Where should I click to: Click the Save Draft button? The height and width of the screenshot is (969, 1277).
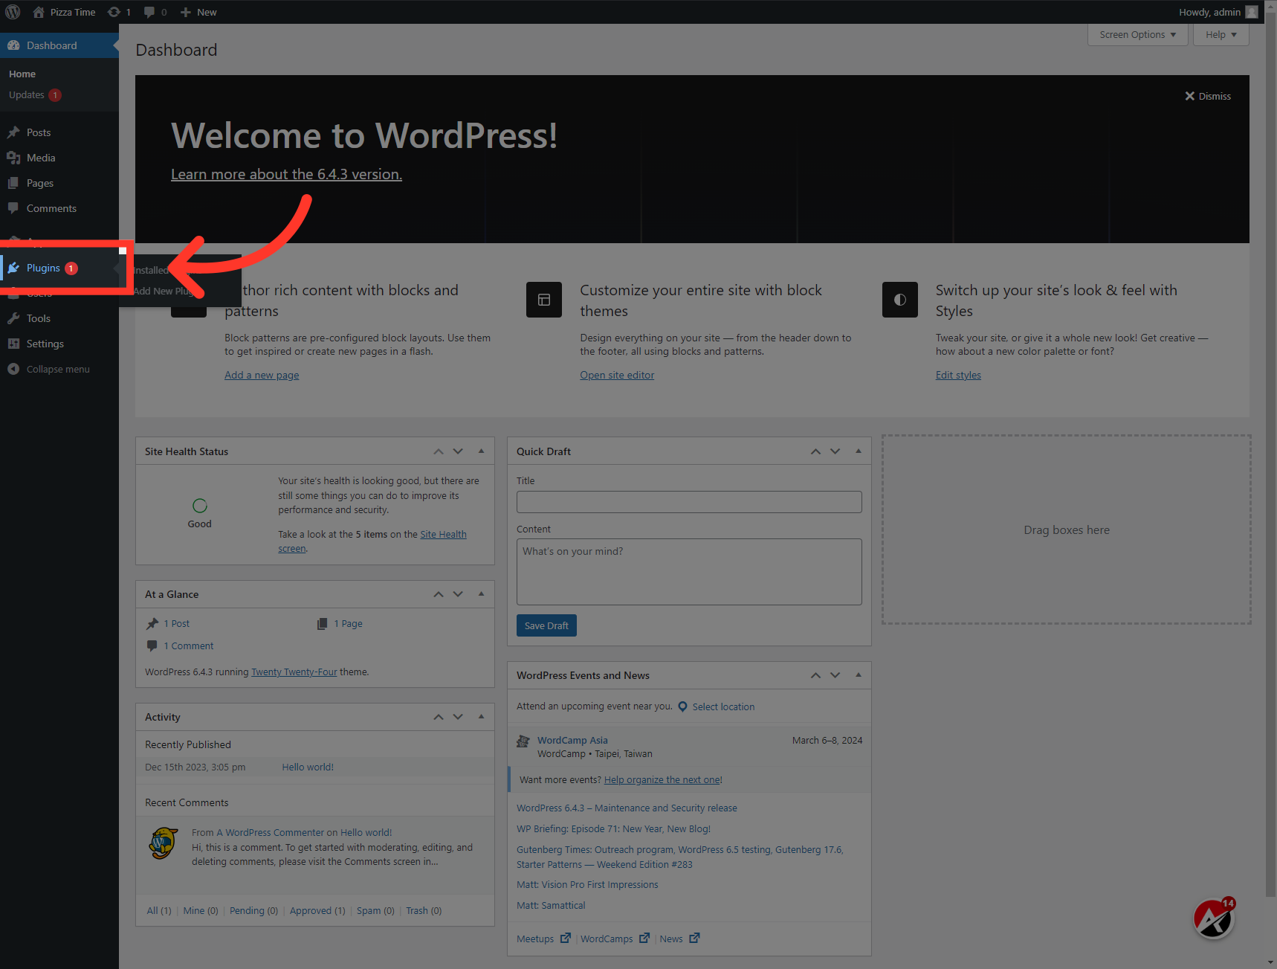coord(546,625)
